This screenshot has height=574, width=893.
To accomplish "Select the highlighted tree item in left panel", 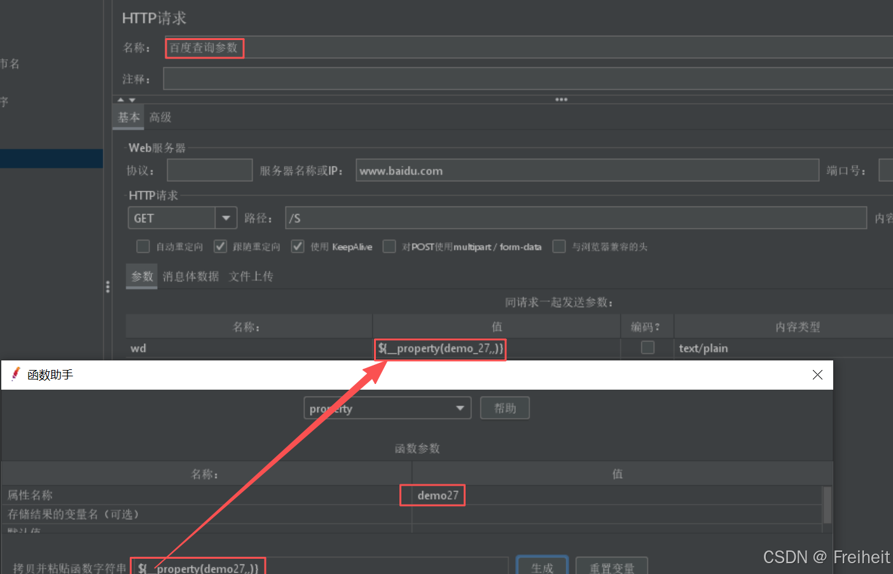I will pyautogui.click(x=52, y=159).
